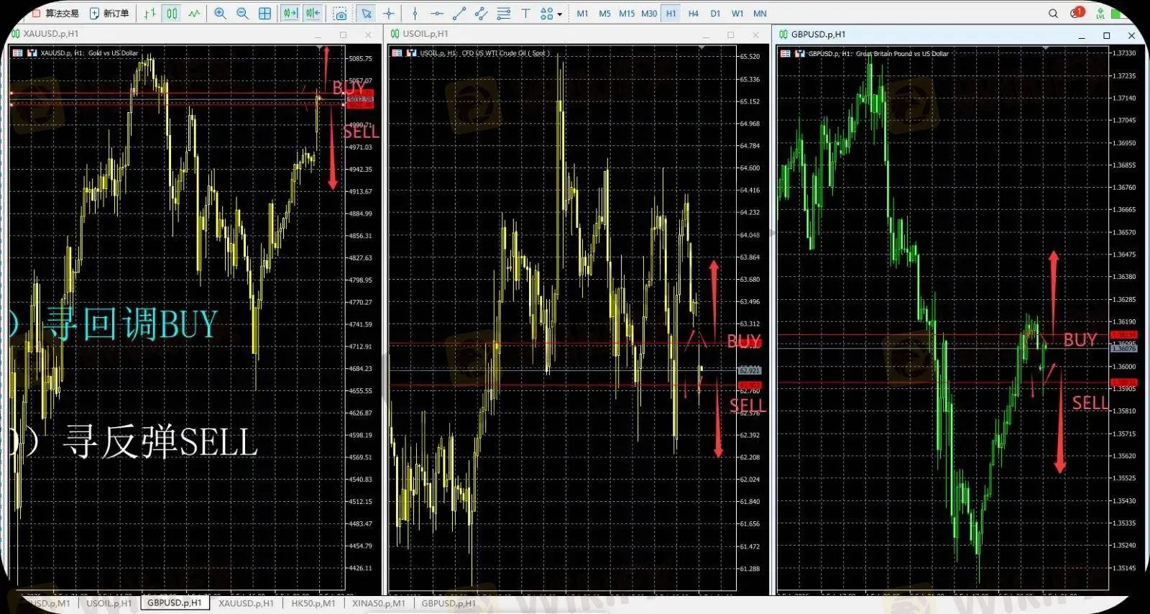Toggle the chart shift button

[x=313, y=14]
